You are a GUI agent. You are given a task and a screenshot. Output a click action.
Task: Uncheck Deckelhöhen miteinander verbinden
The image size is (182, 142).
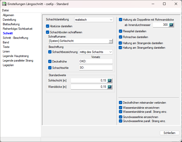click(x=121, y=103)
